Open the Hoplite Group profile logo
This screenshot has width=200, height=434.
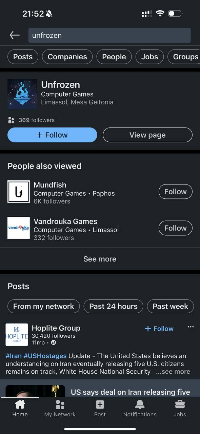pyautogui.click(x=17, y=335)
